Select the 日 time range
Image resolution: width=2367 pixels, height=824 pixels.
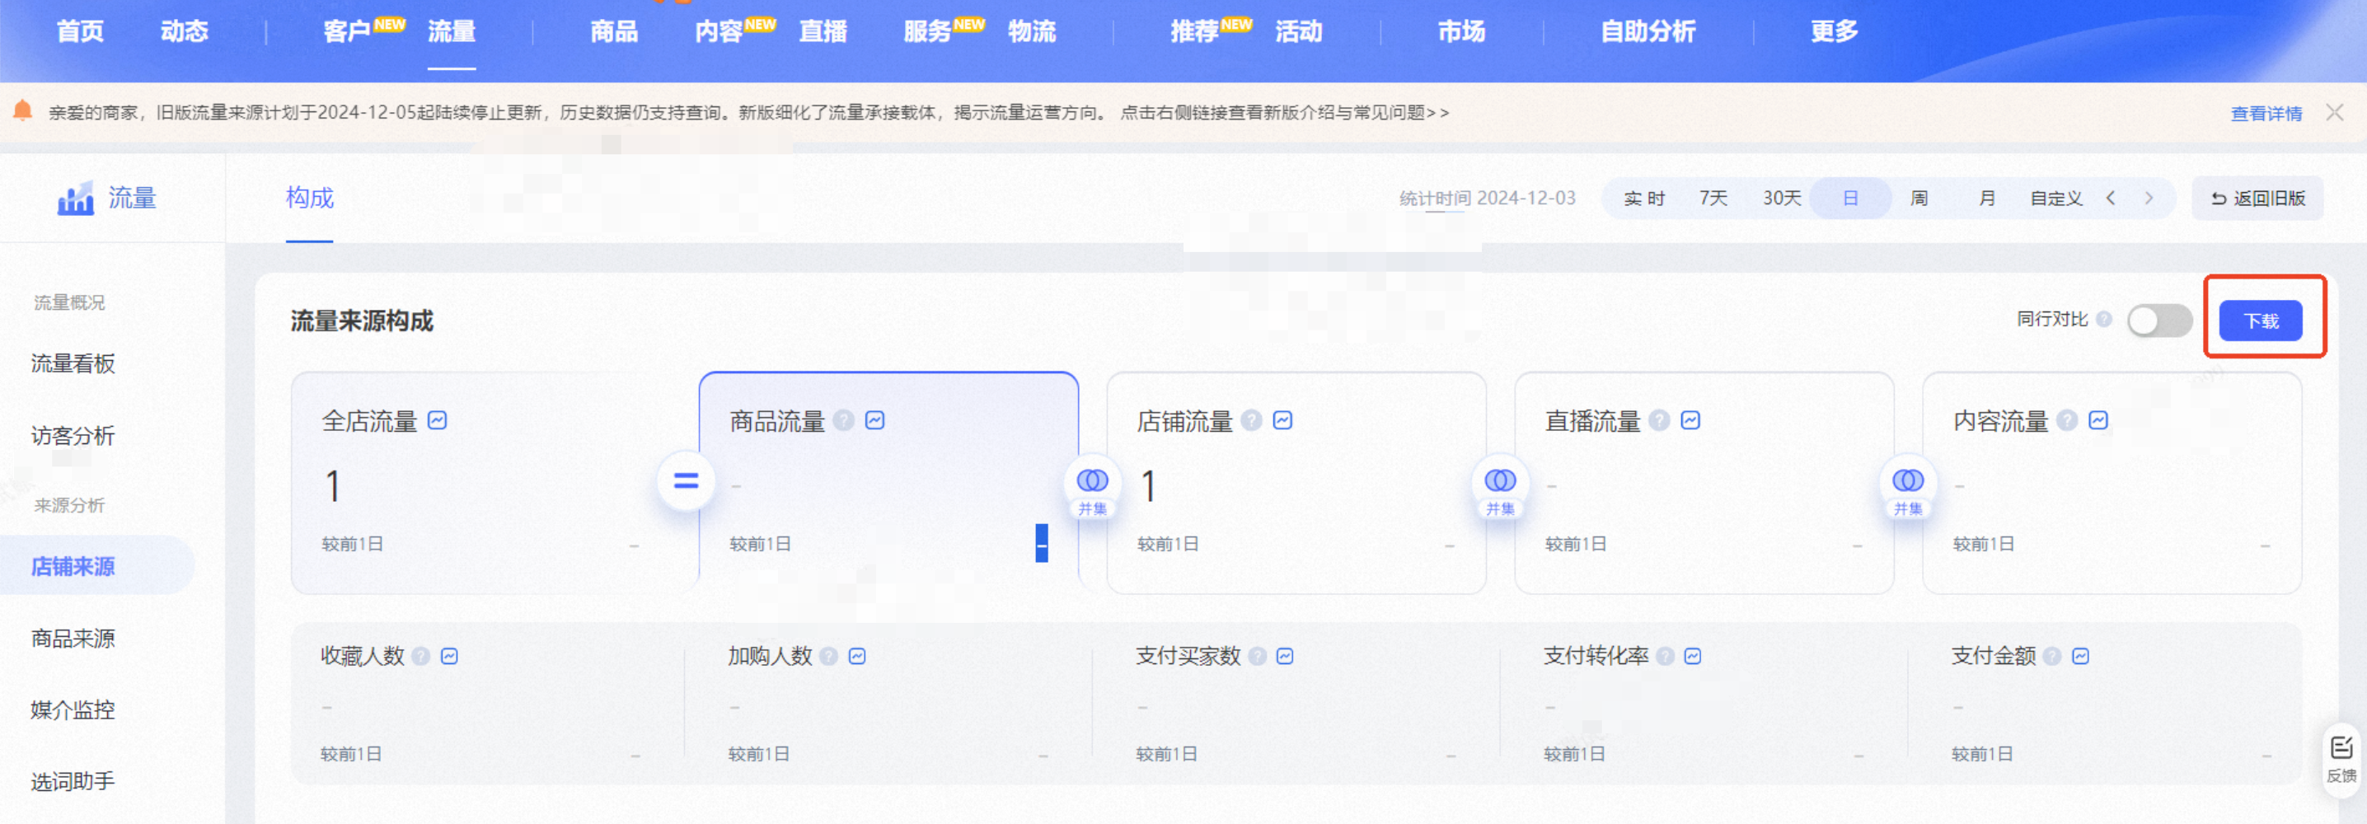[1850, 199]
